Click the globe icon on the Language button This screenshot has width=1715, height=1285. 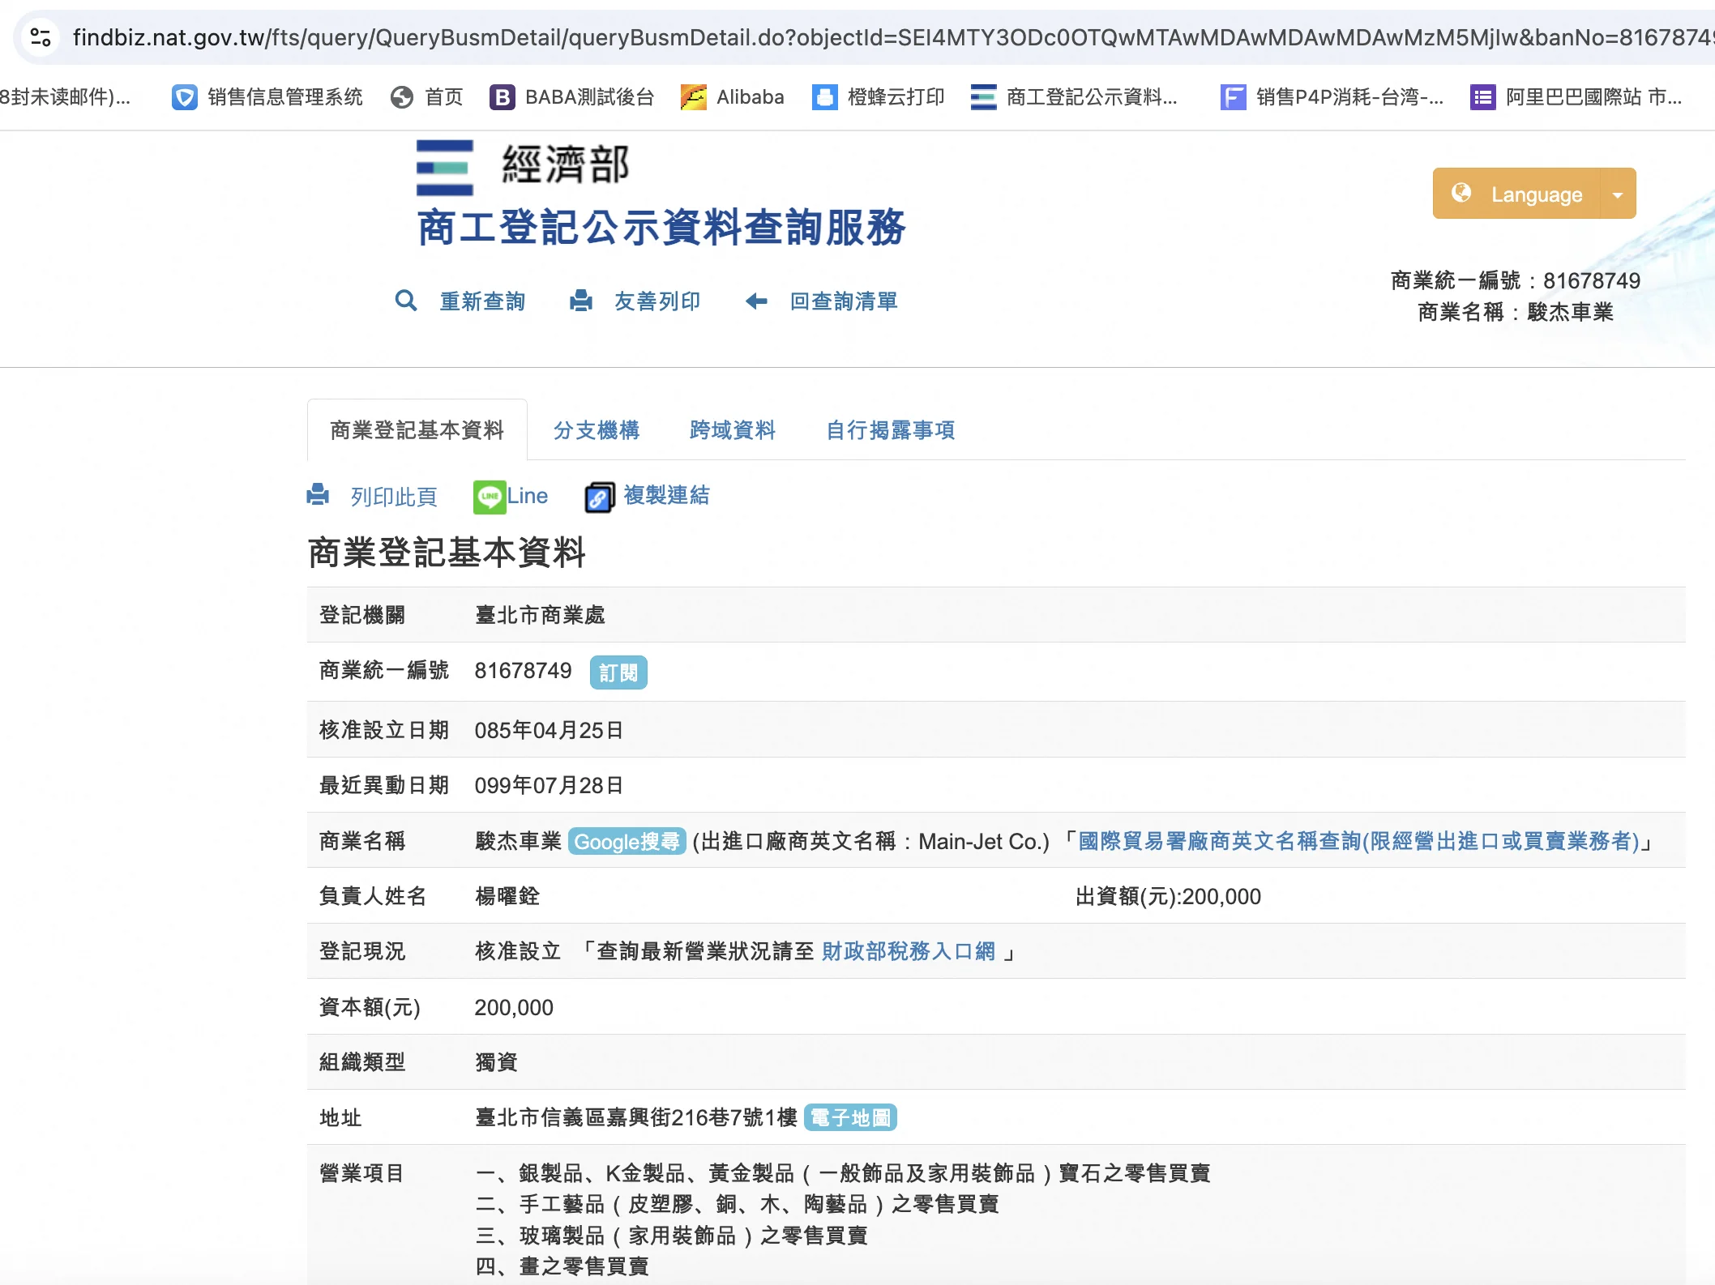tap(1461, 193)
